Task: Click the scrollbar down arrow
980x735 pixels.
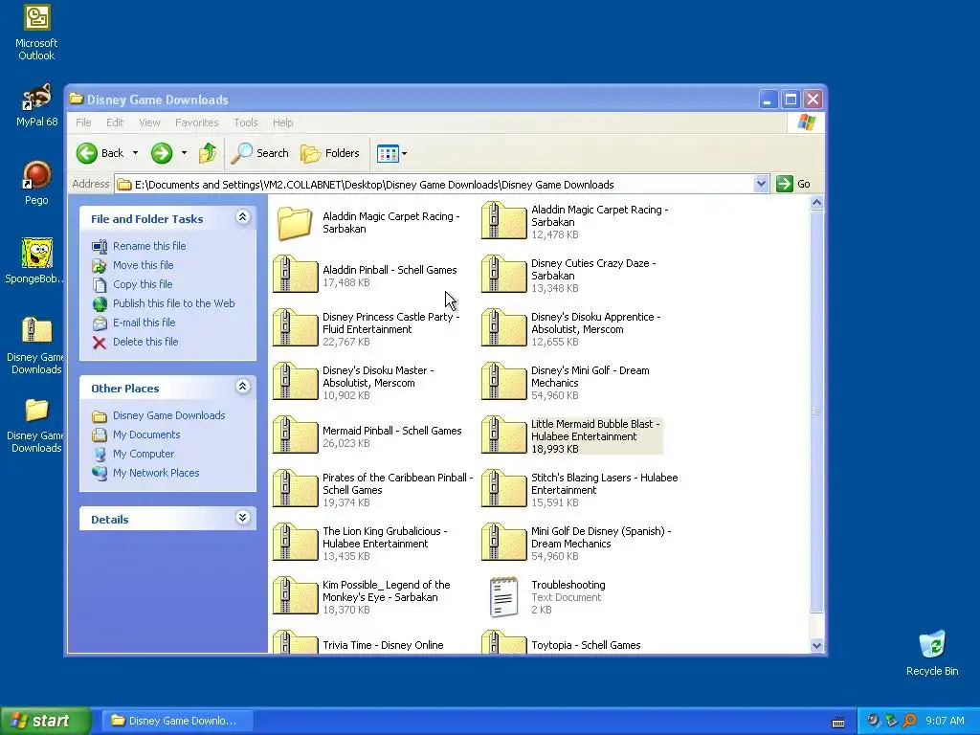Action: (x=816, y=646)
